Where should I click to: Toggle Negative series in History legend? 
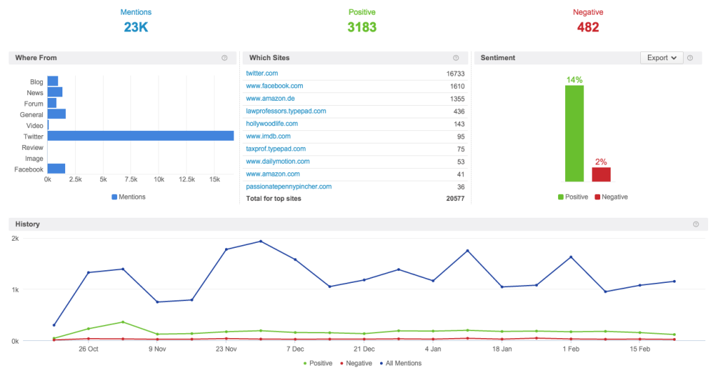[355, 363]
